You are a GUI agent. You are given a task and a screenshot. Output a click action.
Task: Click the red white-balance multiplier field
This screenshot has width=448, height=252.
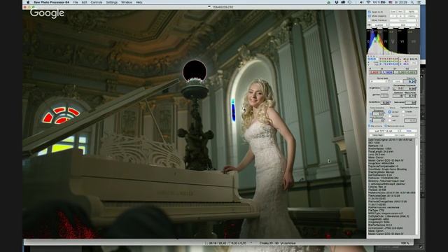(374, 72)
